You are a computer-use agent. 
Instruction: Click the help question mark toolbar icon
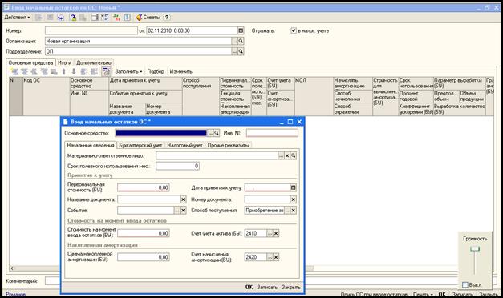point(167,18)
